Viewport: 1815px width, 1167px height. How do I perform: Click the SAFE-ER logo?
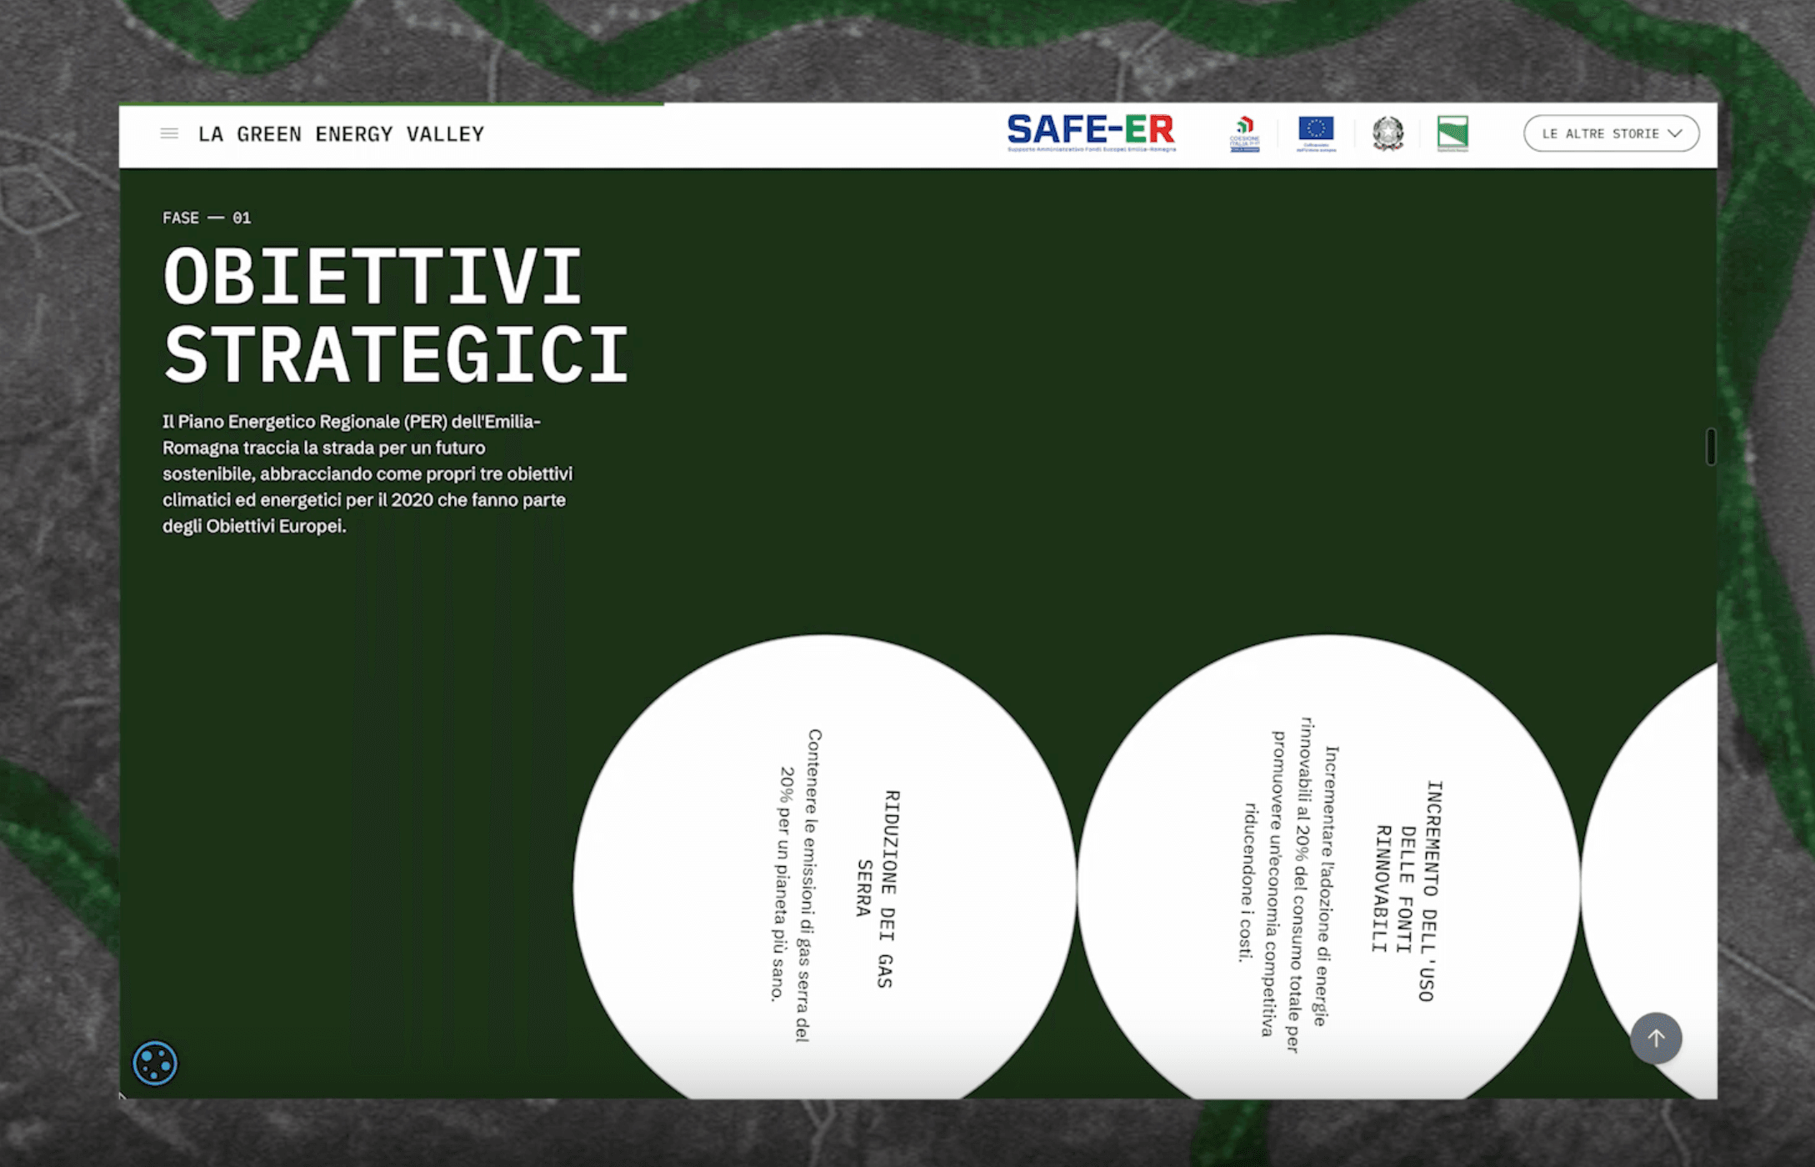(x=1091, y=133)
